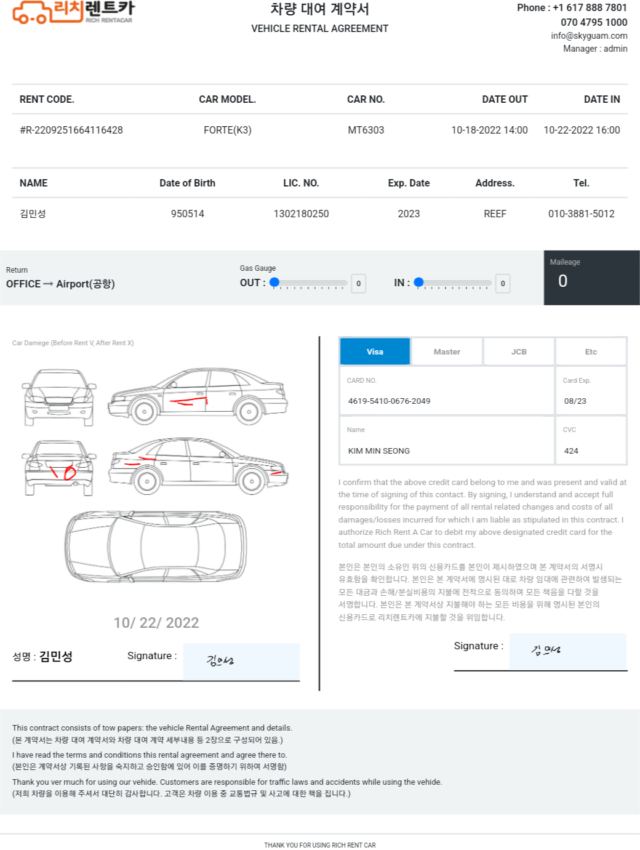Viewport: 640px width, 850px height.
Task: Click the OUT gas value box
Action: (x=359, y=284)
